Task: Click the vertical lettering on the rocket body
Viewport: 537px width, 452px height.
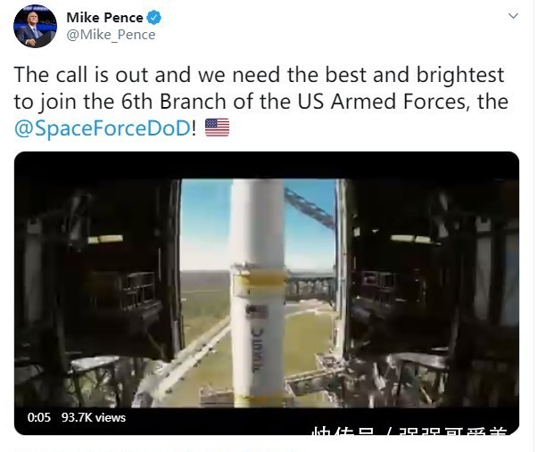Action: coord(257,350)
